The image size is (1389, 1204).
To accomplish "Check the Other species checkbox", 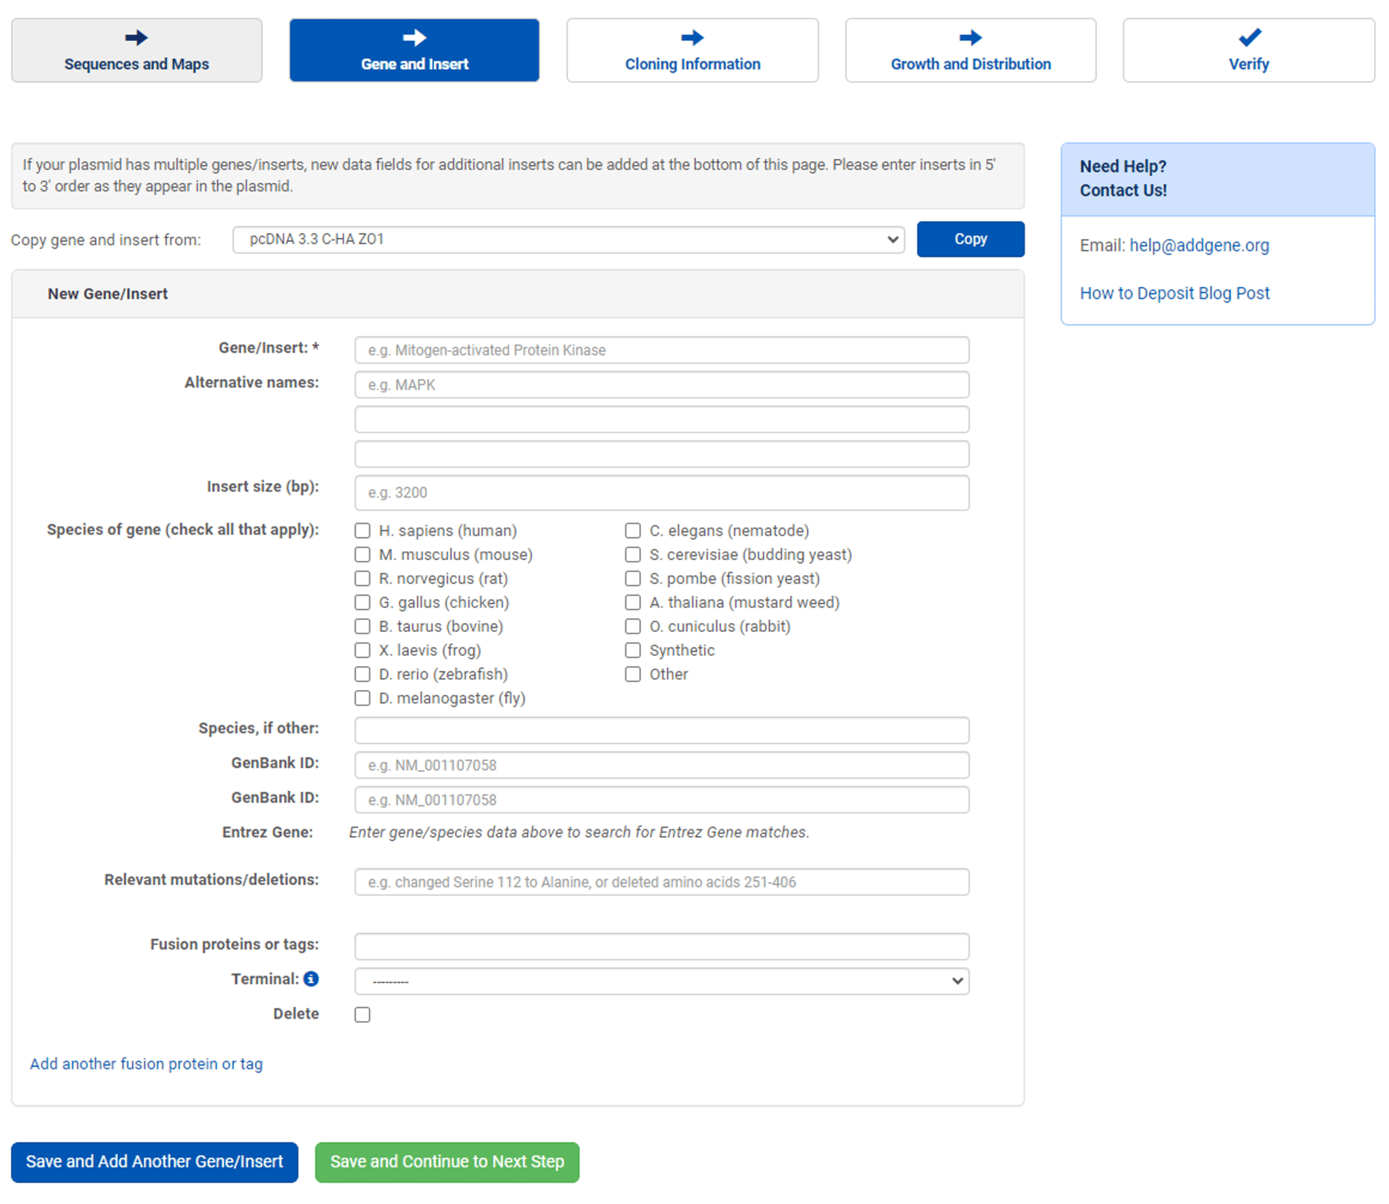I will click(x=632, y=674).
